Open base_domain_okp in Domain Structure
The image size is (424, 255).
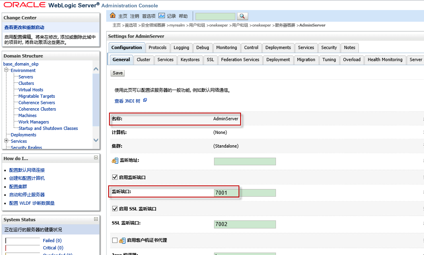21,64
